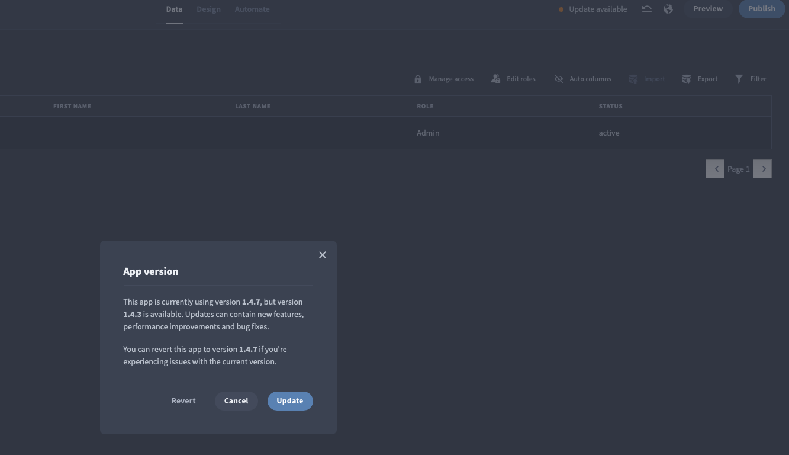
Task: Open Edit roles via the users icon
Action: (x=495, y=78)
